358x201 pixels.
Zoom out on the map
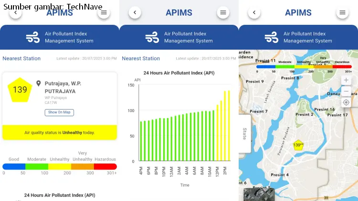pyautogui.click(x=346, y=91)
